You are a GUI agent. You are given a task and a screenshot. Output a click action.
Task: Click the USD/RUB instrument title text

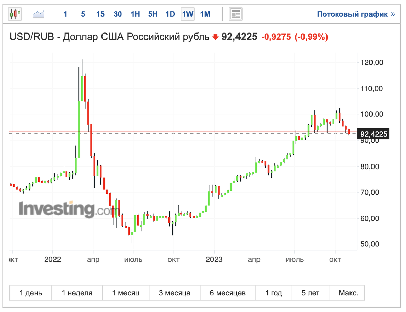(x=110, y=37)
